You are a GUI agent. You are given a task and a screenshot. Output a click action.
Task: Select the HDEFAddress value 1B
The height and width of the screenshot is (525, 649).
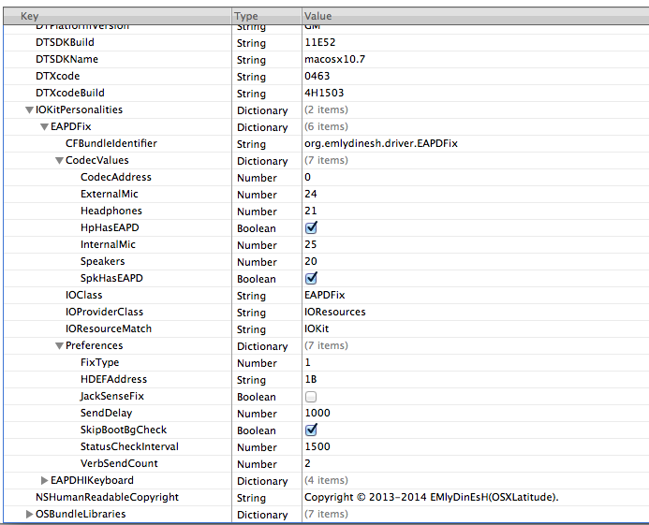pyautogui.click(x=311, y=379)
